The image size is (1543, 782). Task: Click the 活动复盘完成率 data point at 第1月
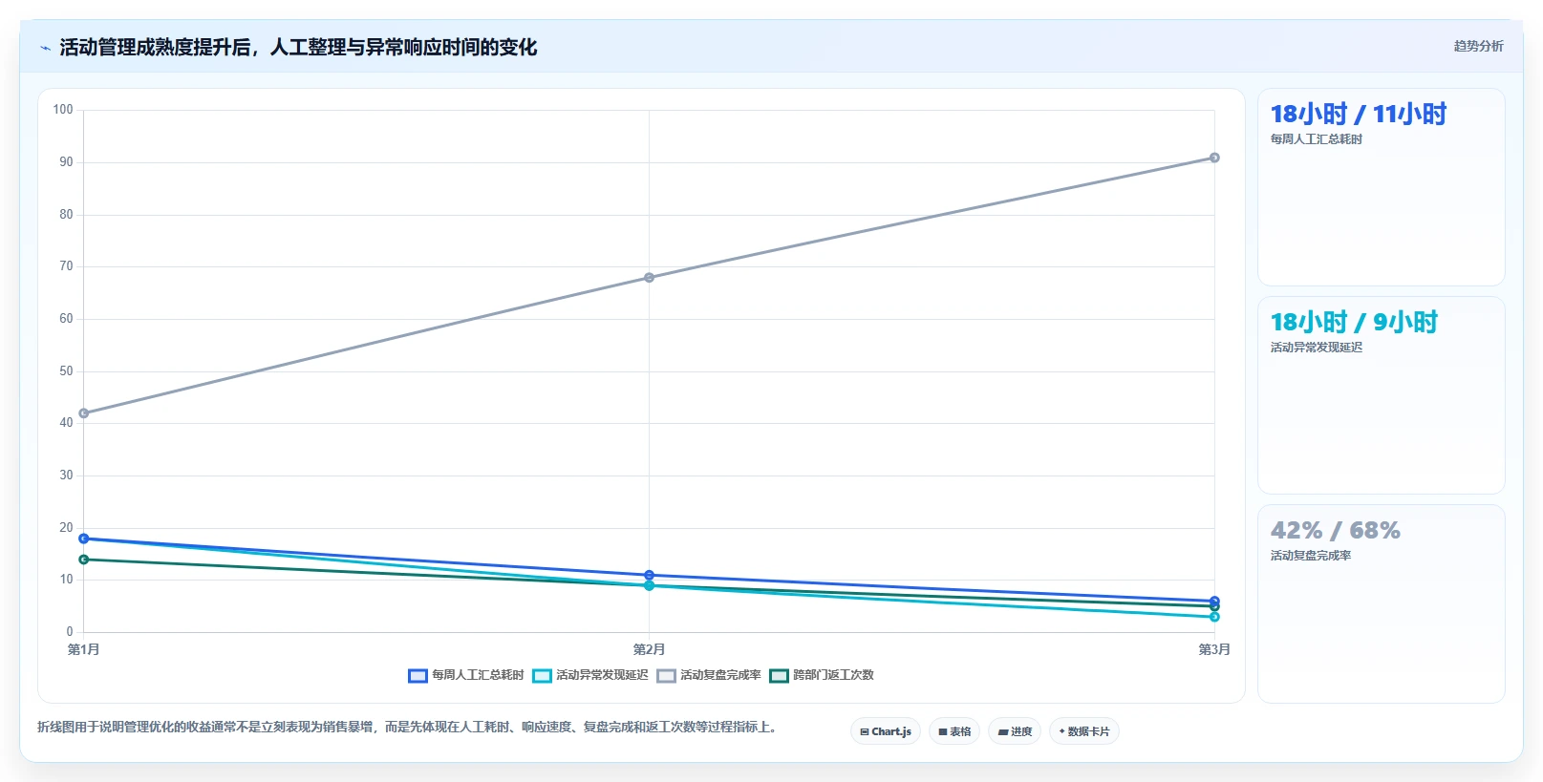[x=84, y=413]
